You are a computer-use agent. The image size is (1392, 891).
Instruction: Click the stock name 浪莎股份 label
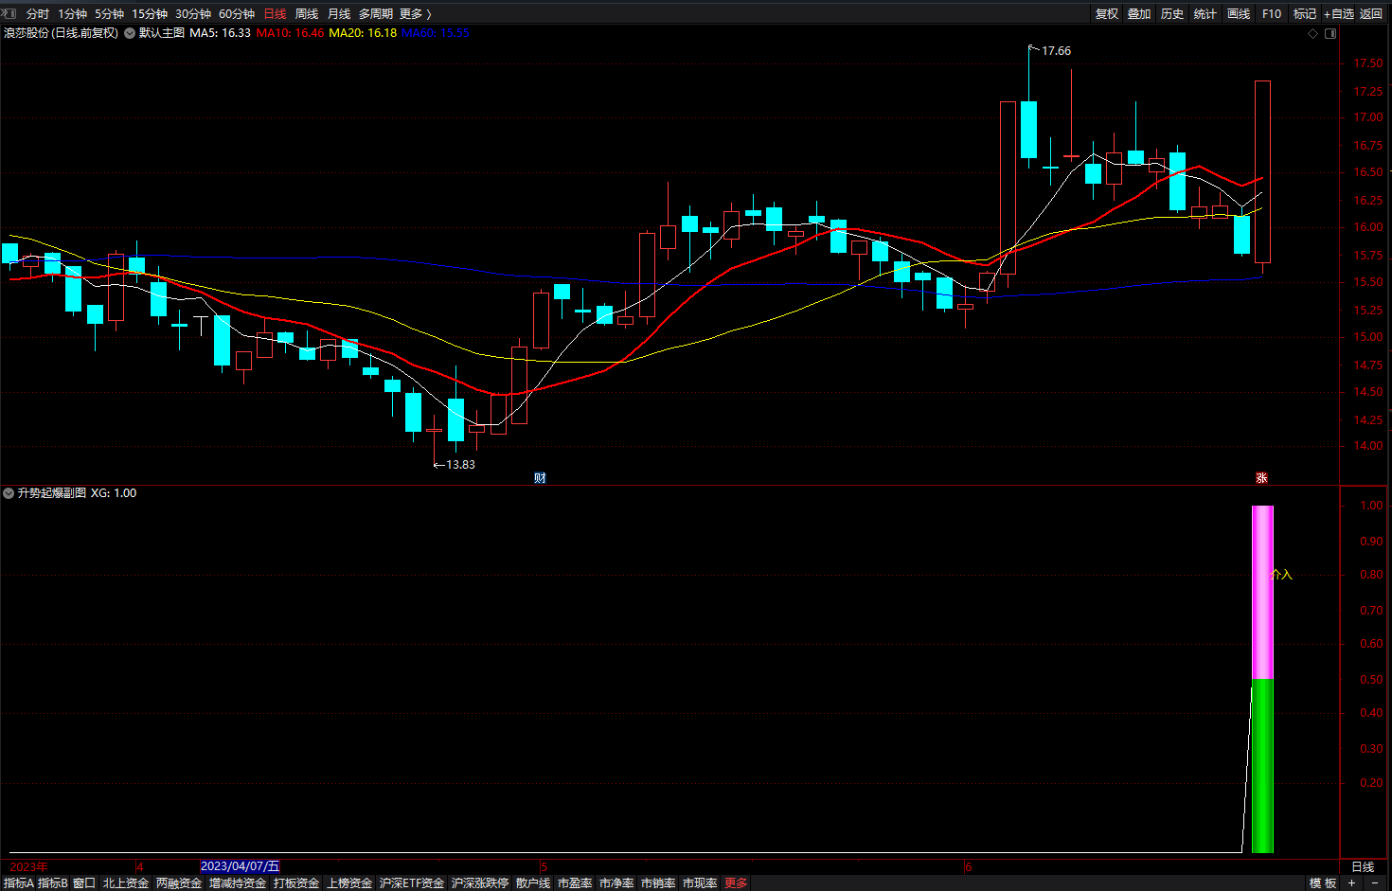coord(26,33)
